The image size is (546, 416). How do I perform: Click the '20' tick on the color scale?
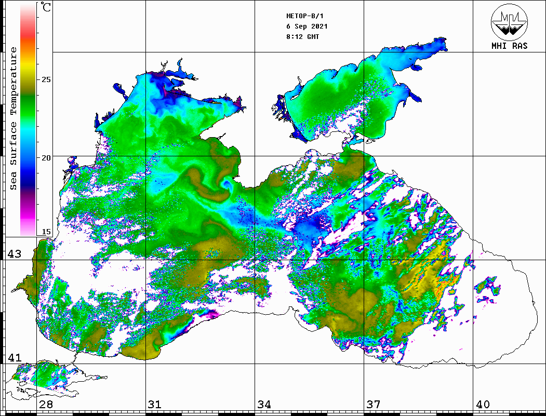pos(46,158)
